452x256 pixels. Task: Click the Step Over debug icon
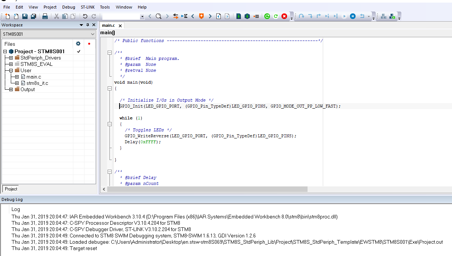click(301, 16)
